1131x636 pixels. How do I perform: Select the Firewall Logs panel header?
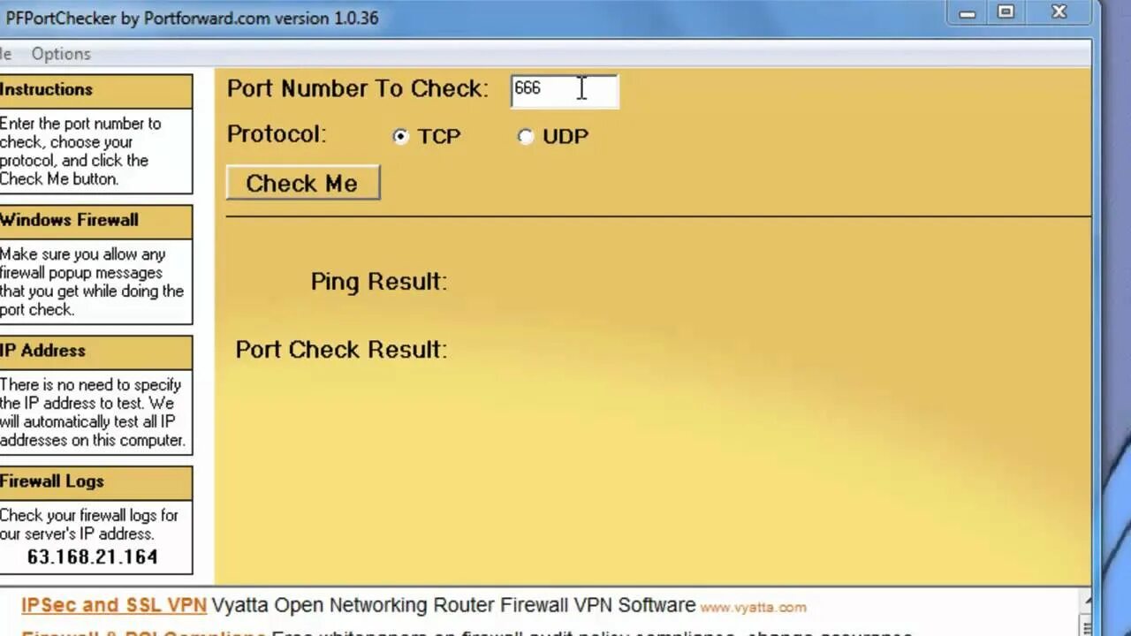tap(52, 481)
